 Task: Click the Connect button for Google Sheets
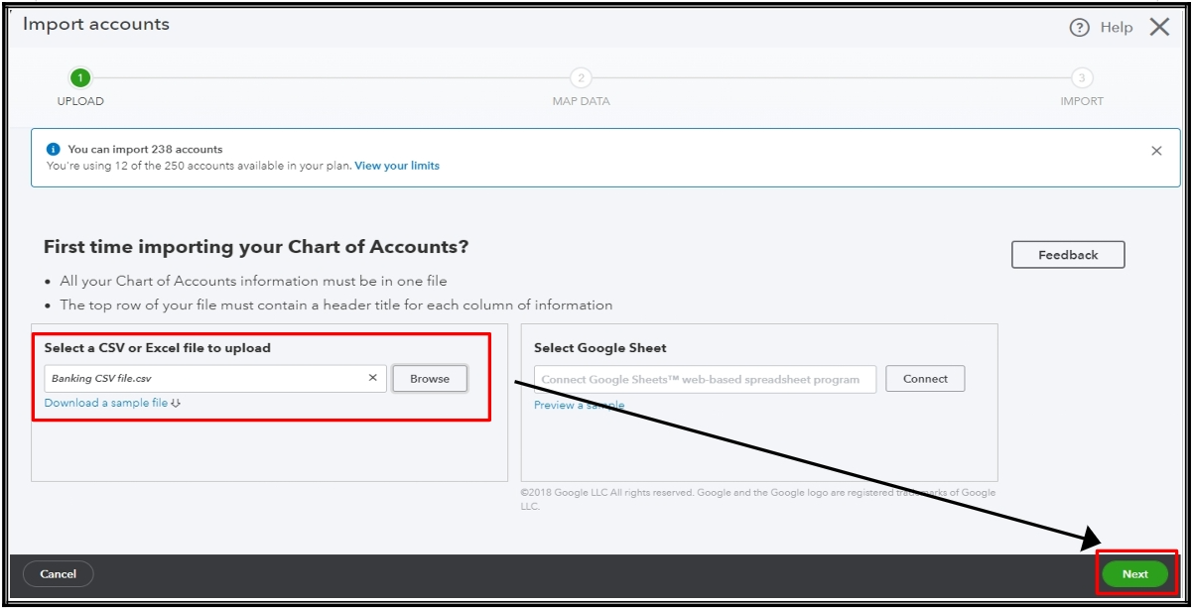(924, 378)
